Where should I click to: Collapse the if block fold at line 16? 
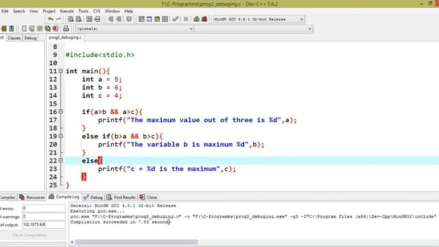point(60,112)
